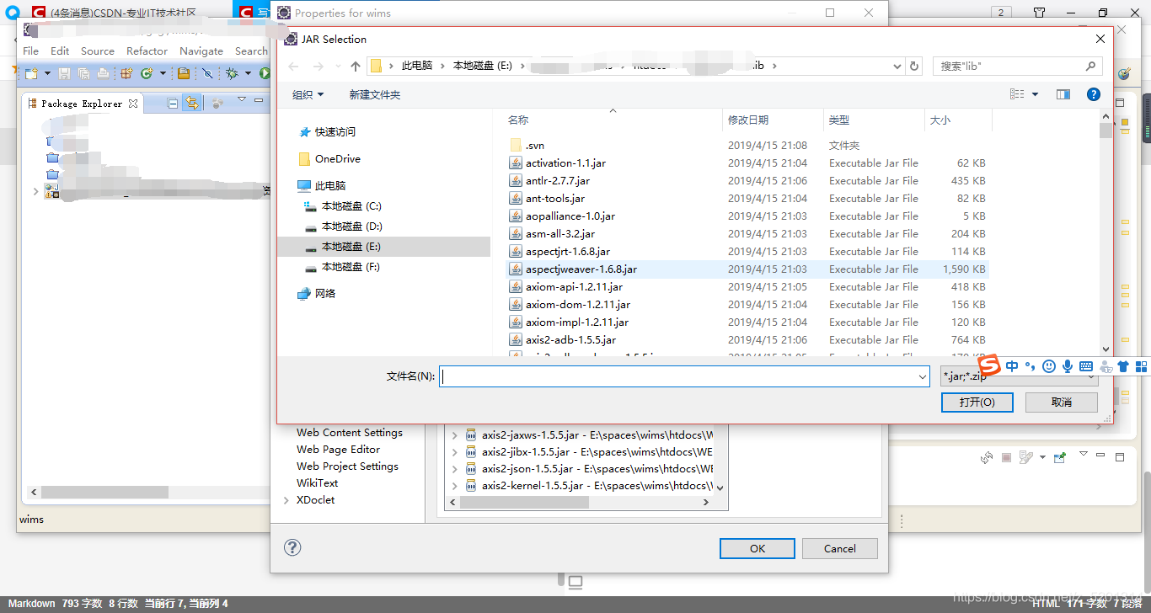This screenshot has height=613, width=1151.
Task: Toggle Sogou Chinese/English mode icon
Action: pos(1012,366)
